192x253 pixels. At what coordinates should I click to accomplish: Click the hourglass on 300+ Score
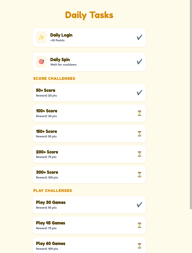(139, 175)
